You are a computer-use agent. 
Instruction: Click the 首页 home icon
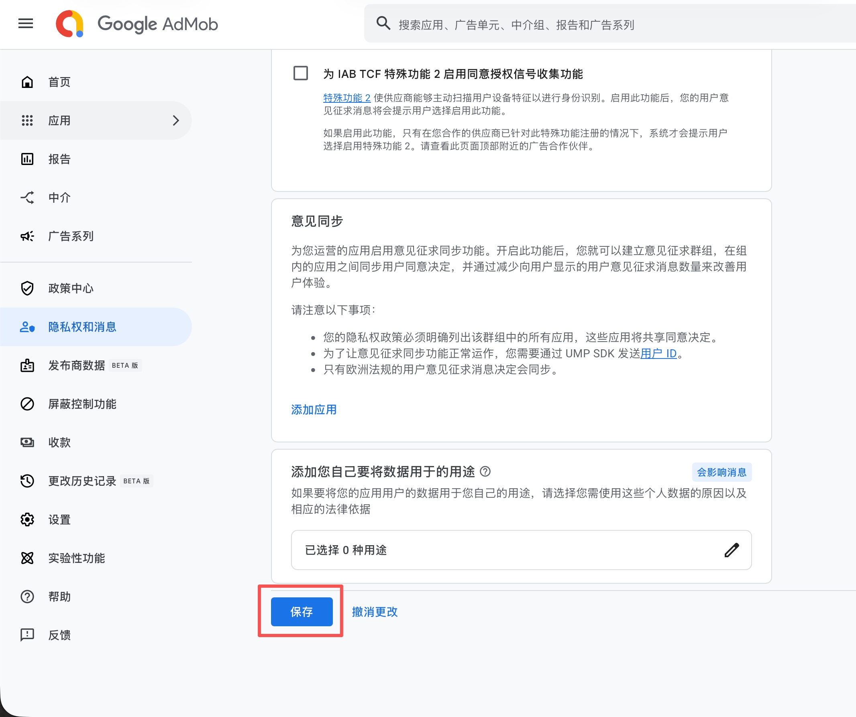click(x=27, y=82)
